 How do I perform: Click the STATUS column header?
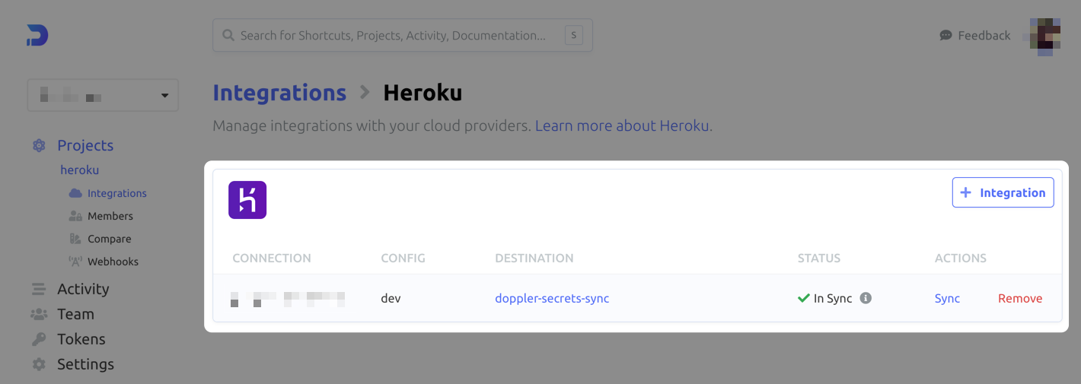[819, 258]
